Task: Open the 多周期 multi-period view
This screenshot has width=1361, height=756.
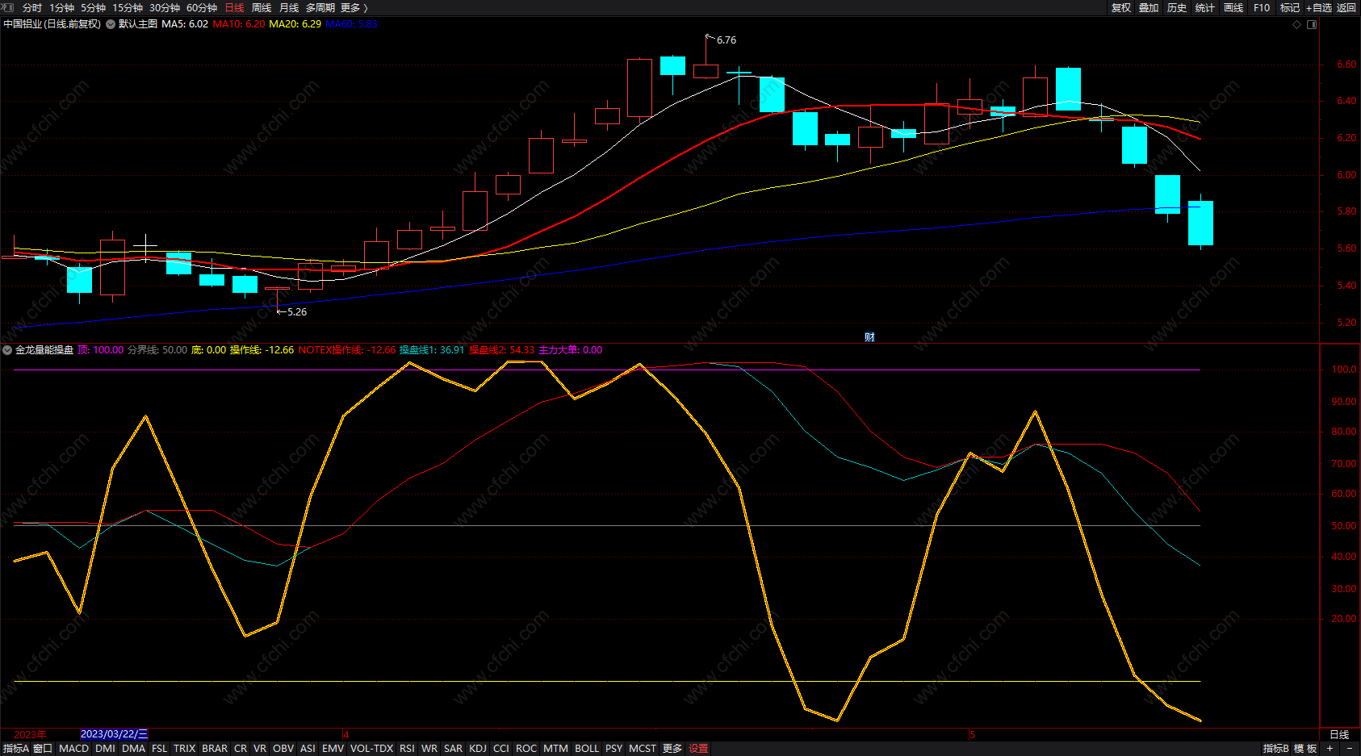Action: pos(320,8)
